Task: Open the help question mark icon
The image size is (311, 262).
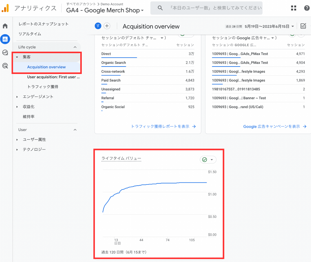Action: click(307, 8)
